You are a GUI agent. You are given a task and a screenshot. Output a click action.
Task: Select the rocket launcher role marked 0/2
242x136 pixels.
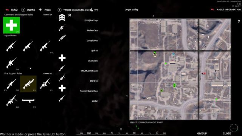[28, 100]
